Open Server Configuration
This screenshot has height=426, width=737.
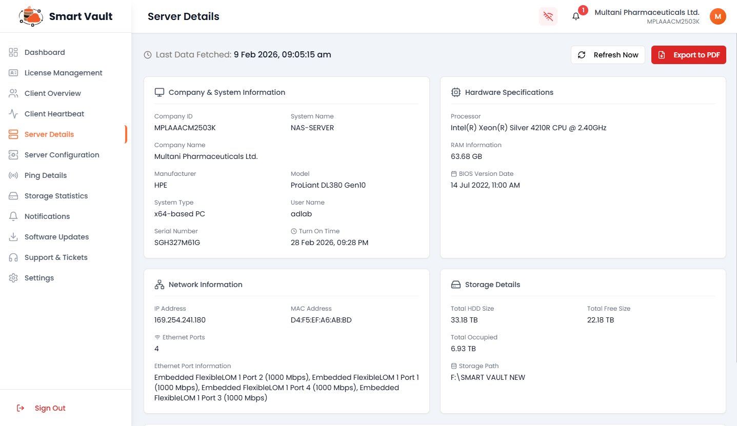(x=62, y=154)
